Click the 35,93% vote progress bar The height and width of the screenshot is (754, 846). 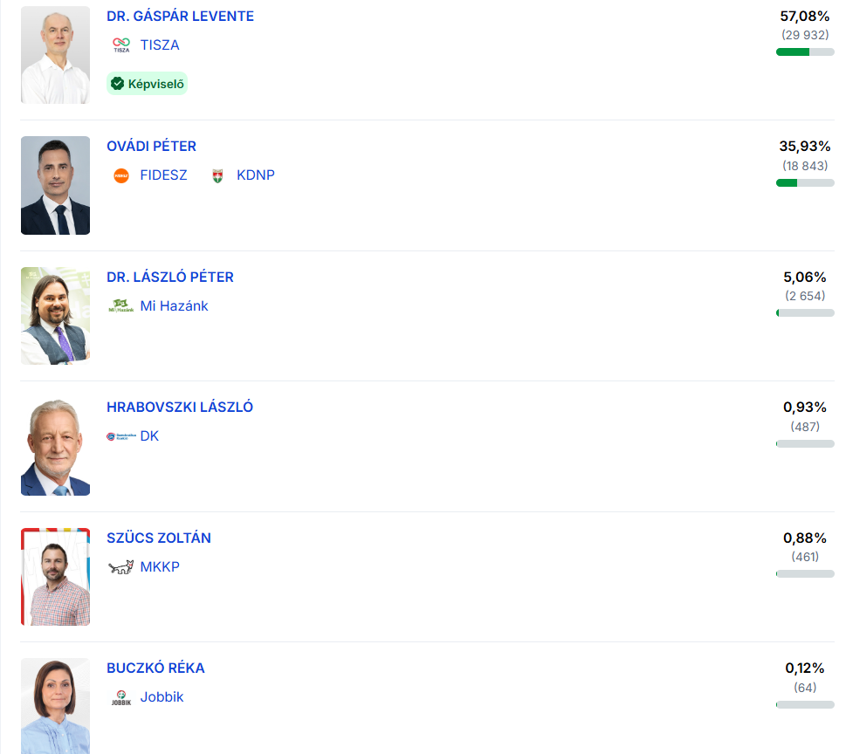click(x=805, y=182)
